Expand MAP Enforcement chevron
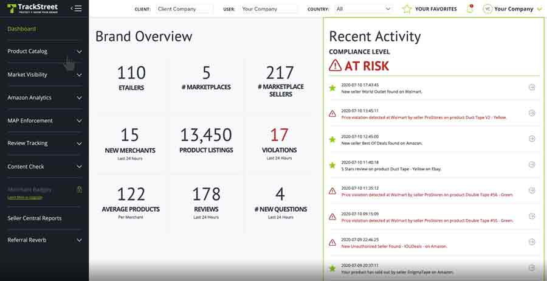Image resolution: width=547 pixels, height=281 pixels. pos(79,121)
